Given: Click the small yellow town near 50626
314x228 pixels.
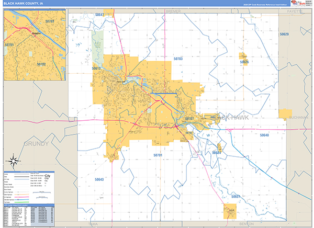Looking at the screenshot, I should (x=243, y=56).
